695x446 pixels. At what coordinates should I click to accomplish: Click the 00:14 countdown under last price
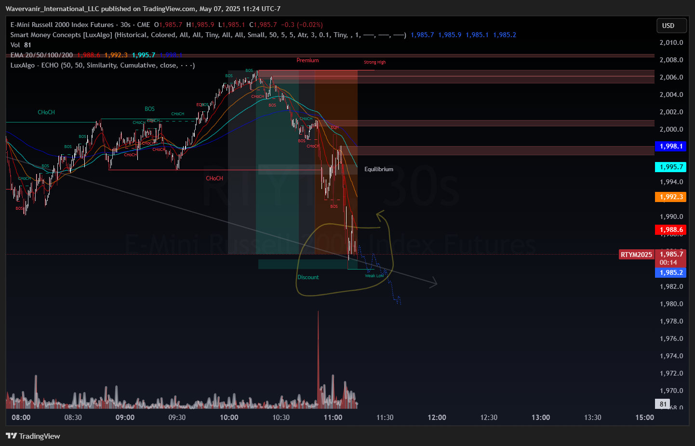click(668, 262)
